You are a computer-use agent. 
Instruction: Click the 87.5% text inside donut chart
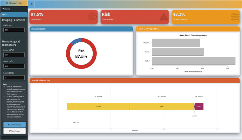click(x=81, y=56)
